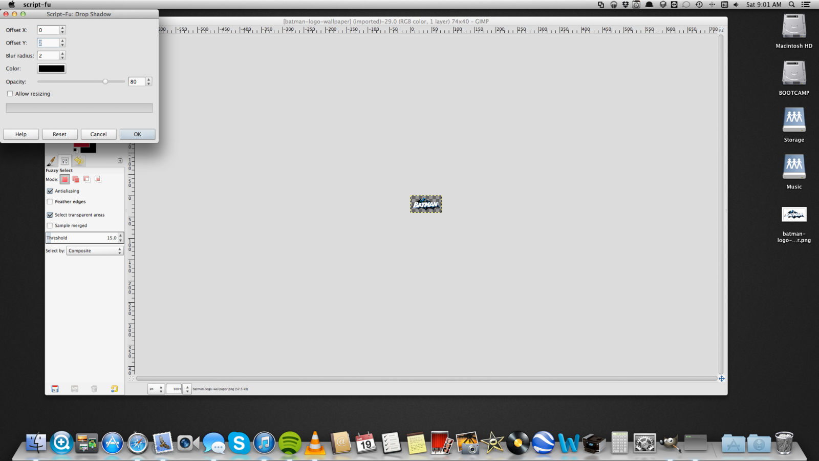
Task: Open Calendar icon in the Dock
Action: click(x=365, y=443)
